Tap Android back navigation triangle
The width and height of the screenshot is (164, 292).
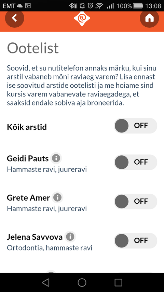45,282
